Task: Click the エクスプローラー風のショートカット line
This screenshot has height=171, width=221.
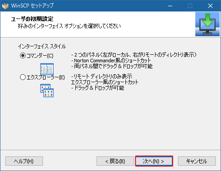Action: (x=105, y=82)
